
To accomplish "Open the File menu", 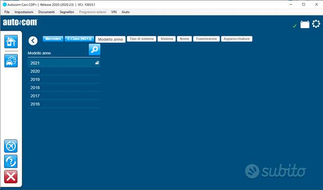I will click(7, 12).
